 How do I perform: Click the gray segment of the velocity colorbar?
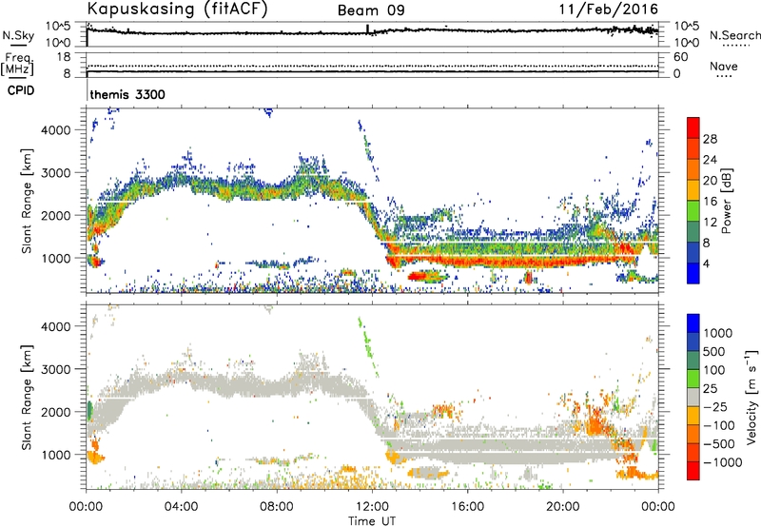pyautogui.click(x=693, y=397)
